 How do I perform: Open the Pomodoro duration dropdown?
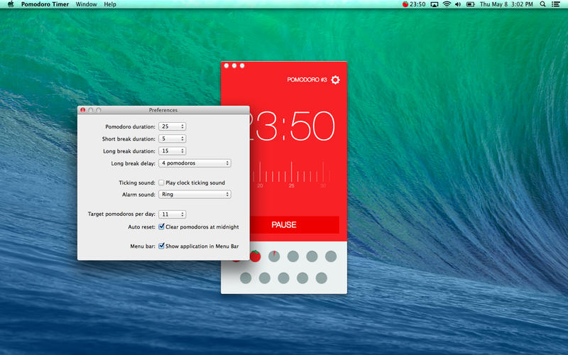(173, 126)
